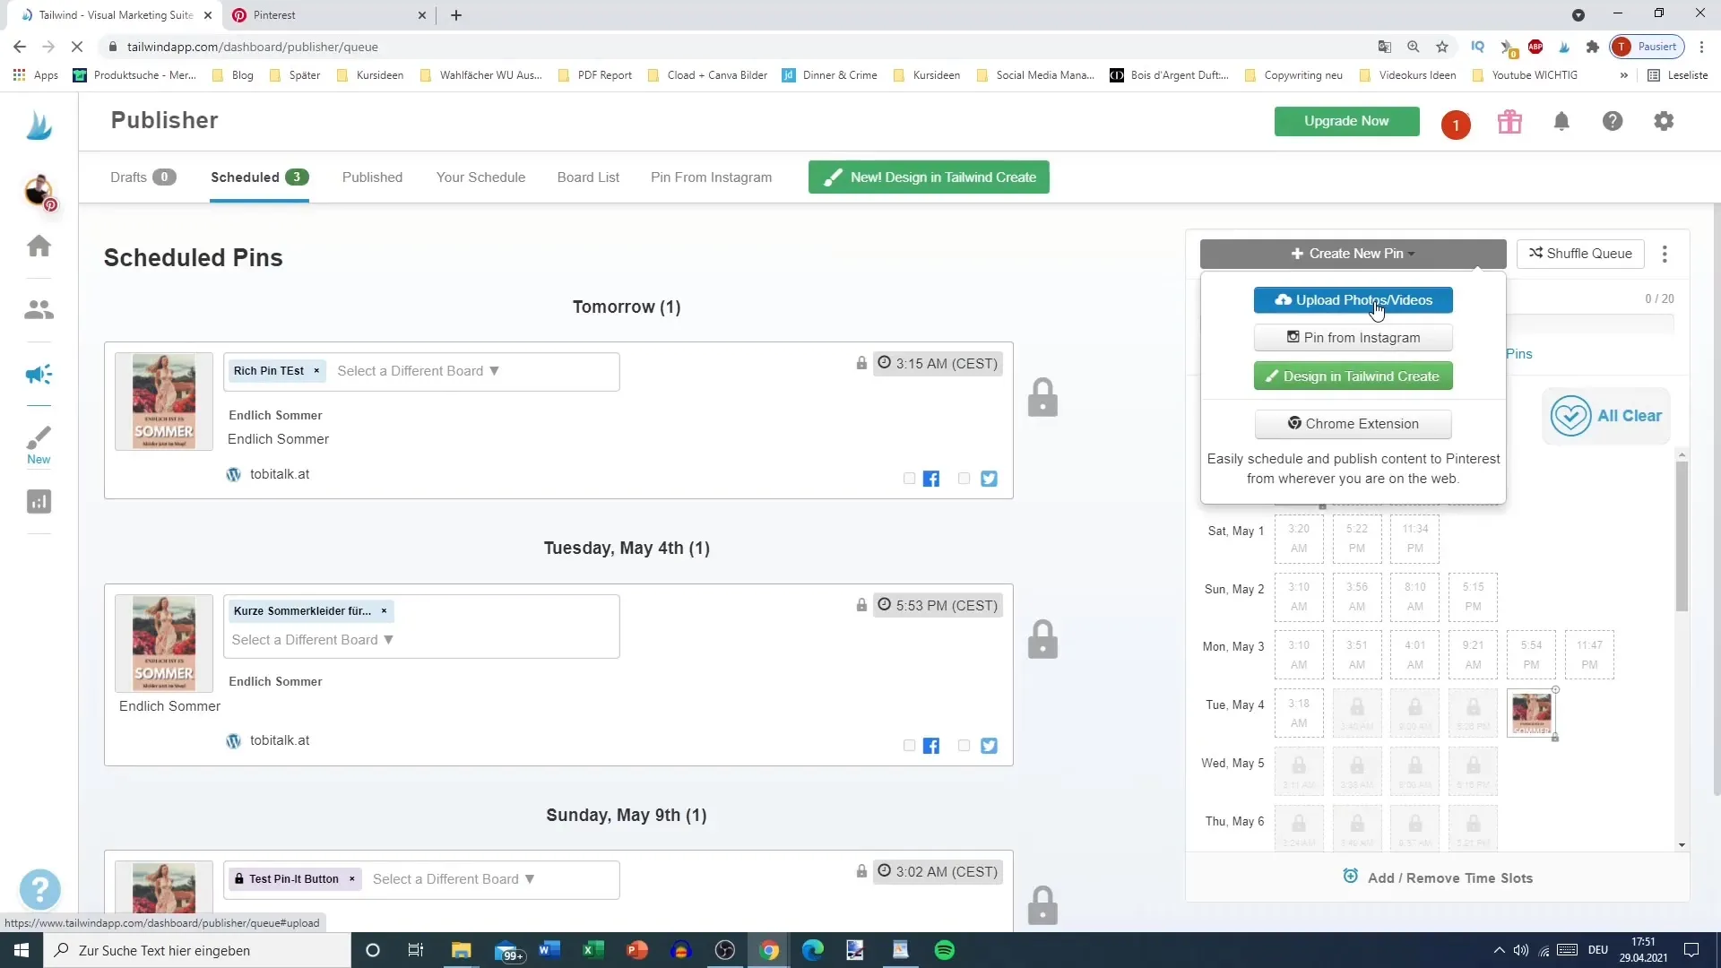Open Excel from the taskbar
The height and width of the screenshot is (968, 1721).
point(592,950)
